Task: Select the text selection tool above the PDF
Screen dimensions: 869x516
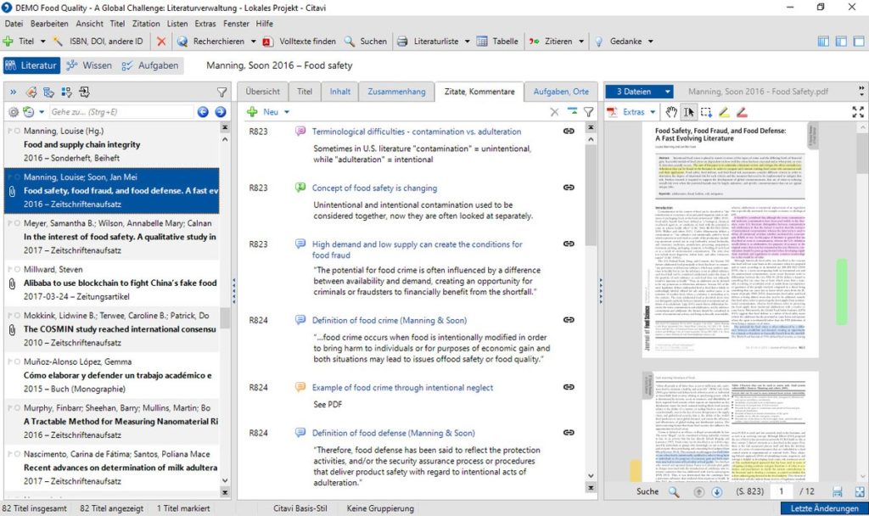Action: click(690, 111)
